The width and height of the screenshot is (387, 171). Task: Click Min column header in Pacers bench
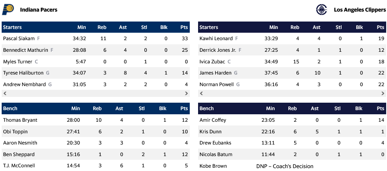75,108
